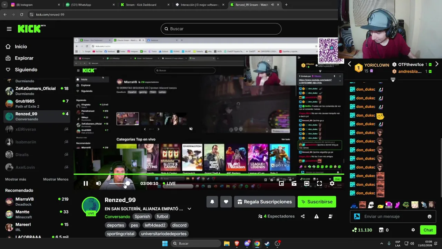Open Steam from the taskbar
The height and width of the screenshot is (249, 442).
[x=267, y=243]
